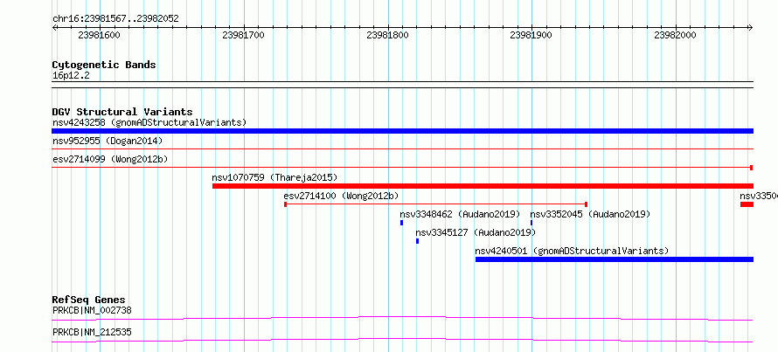Open the nsv1070759 (Thareja2015) label
778x352 pixels.
click(x=274, y=177)
